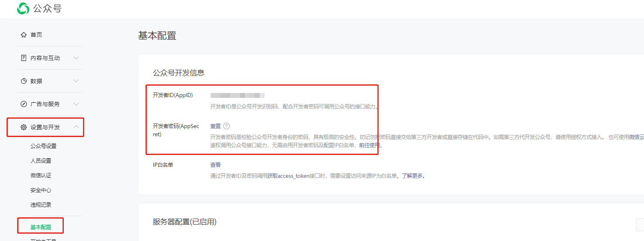The width and height of the screenshot is (644, 241).
Task: Expand the 数据 menu chevron
Action: (x=76, y=81)
